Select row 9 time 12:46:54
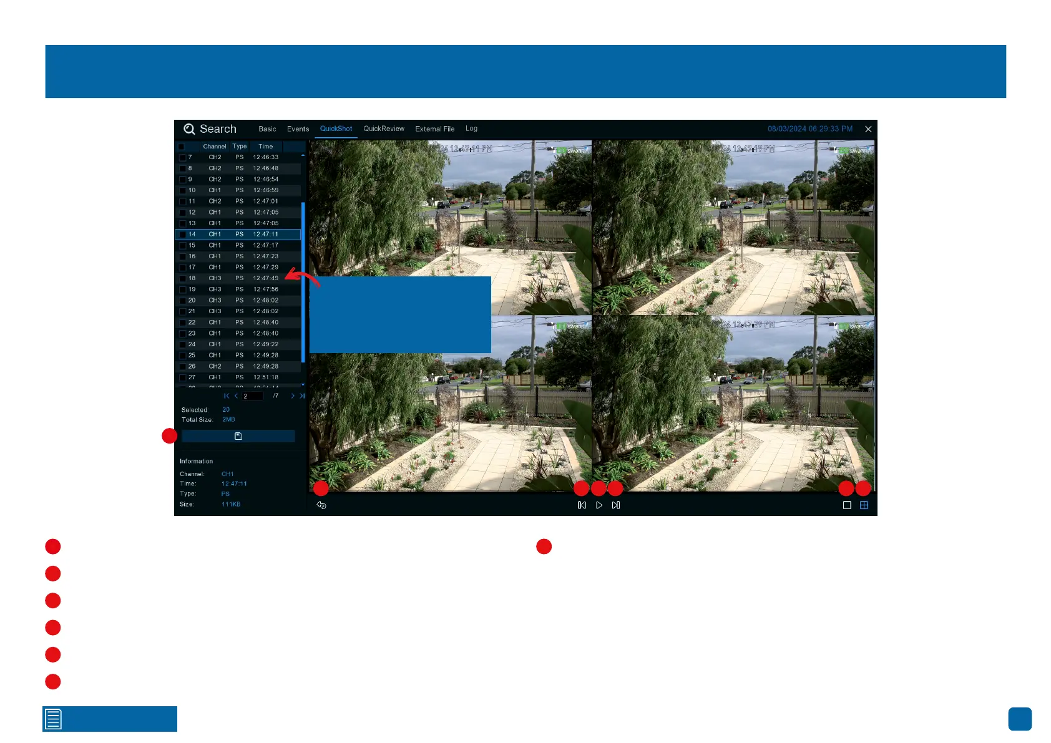Screen dimensions: 1051x743 [266, 180]
